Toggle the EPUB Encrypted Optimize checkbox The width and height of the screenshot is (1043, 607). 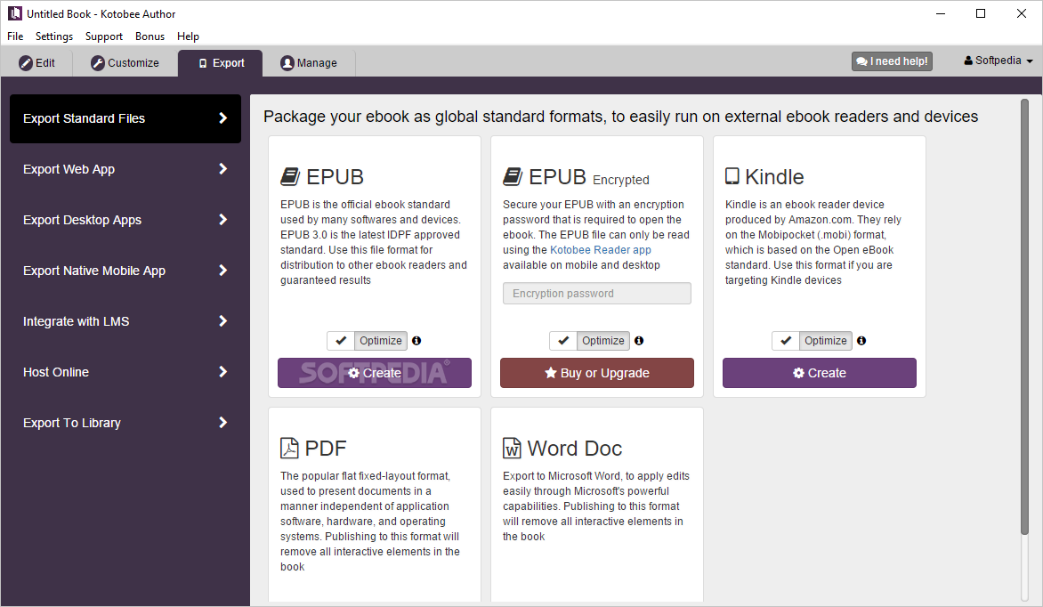tap(563, 341)
